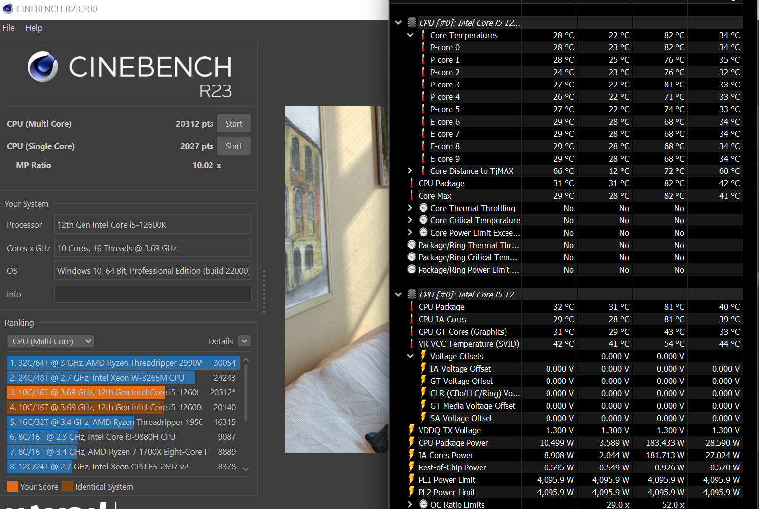759x509 pixels.
Task: Click the CPU Package Power label in HWiNFO
Action: [x=453, y=443]
